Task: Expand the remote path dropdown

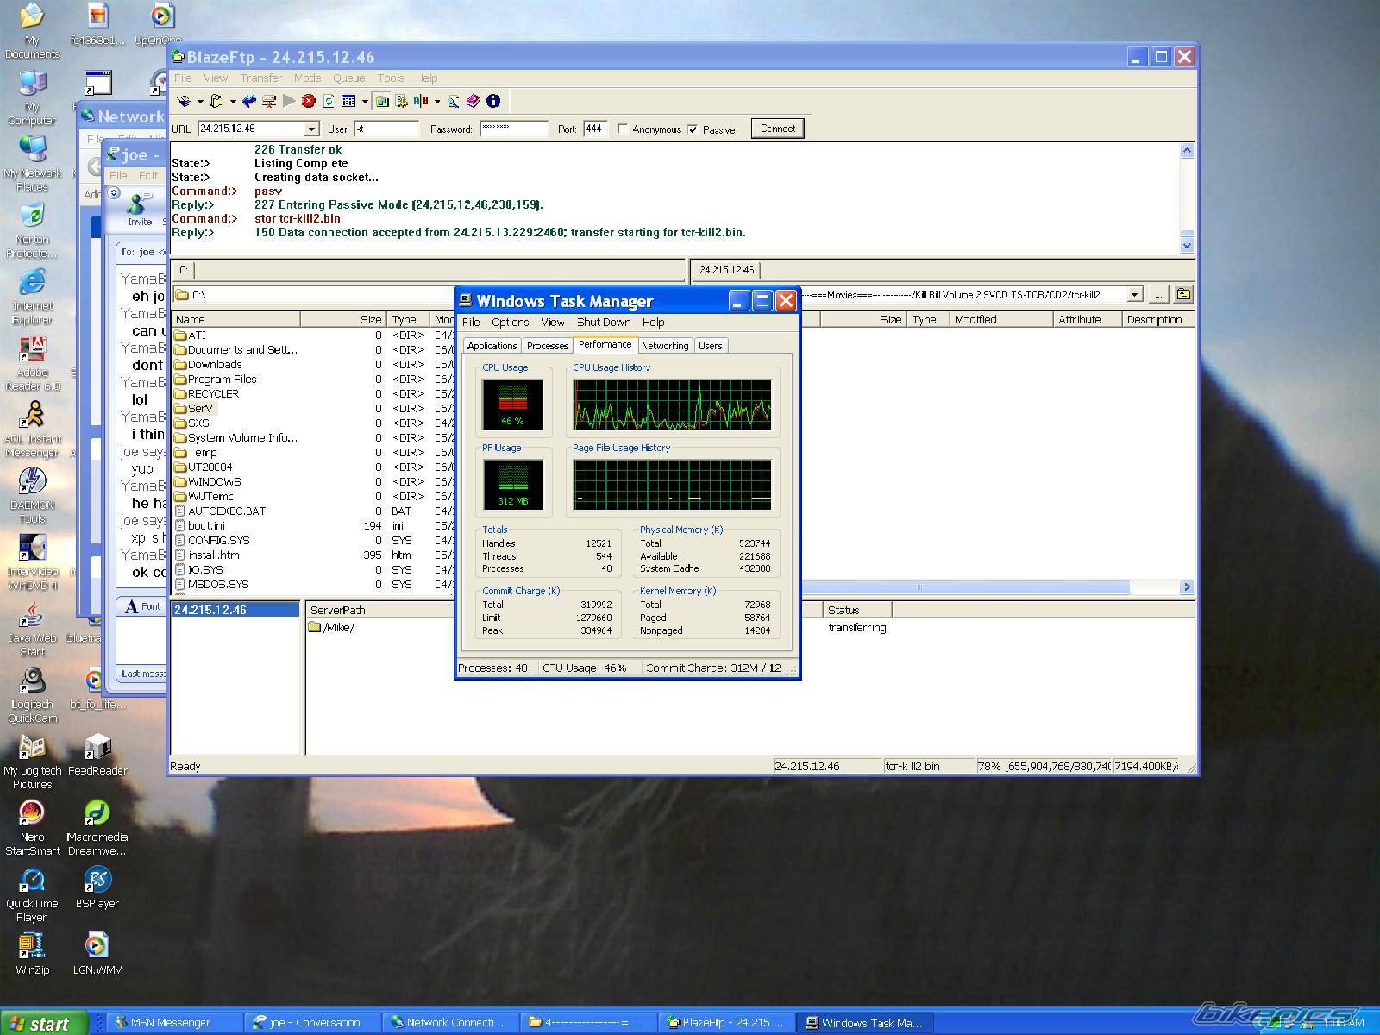Action: pos(1135,295)
